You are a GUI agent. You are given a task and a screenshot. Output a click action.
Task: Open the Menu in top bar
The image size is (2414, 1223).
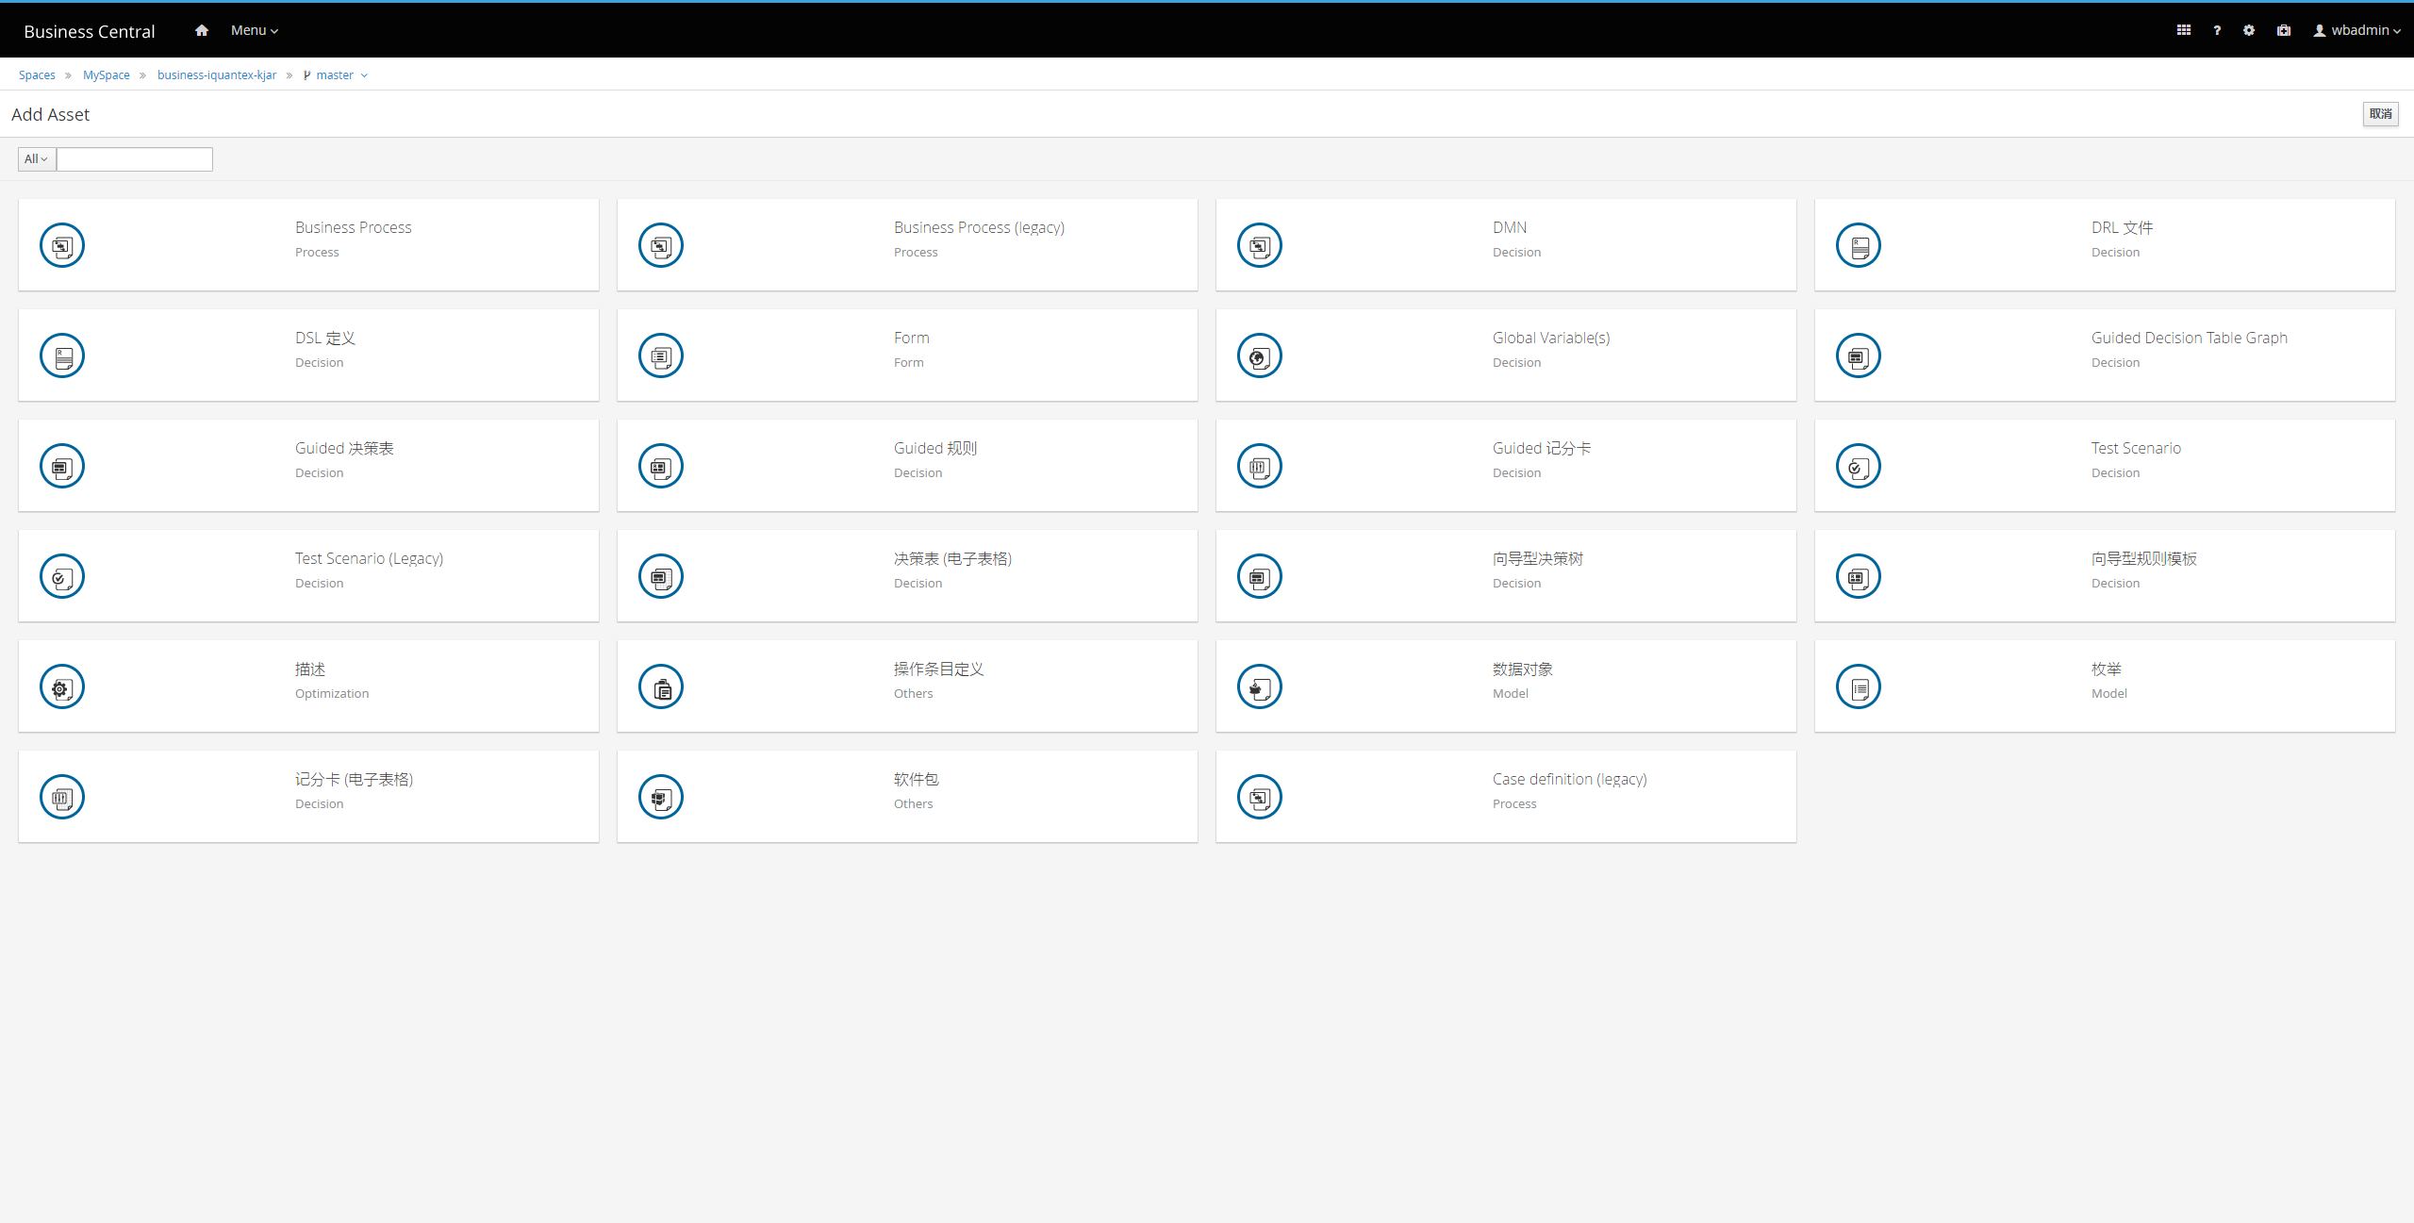click(254, 30)
